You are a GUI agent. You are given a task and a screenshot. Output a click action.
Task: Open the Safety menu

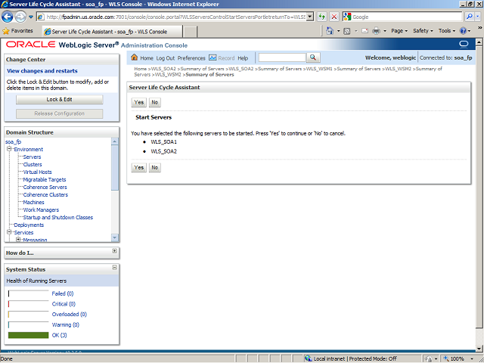[423, 31]
